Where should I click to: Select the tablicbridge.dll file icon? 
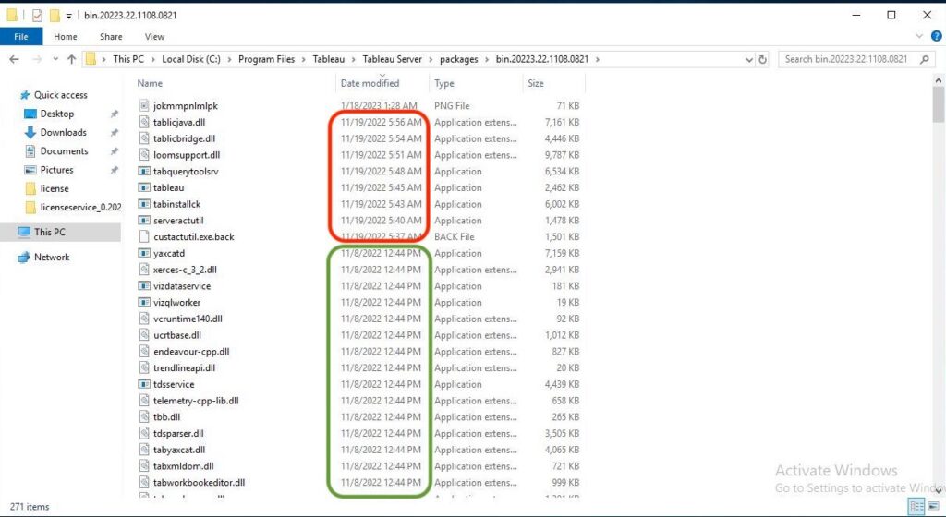click(144, 138)
